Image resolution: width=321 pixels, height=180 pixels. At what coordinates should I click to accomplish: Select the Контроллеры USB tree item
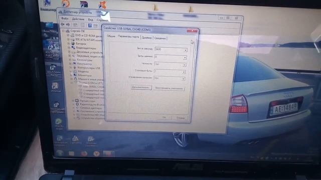89,68
